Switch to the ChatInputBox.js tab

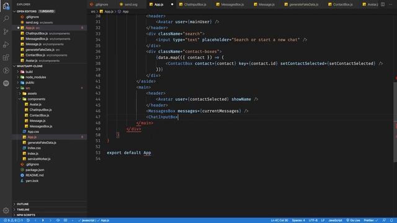(x=195, y=4)
